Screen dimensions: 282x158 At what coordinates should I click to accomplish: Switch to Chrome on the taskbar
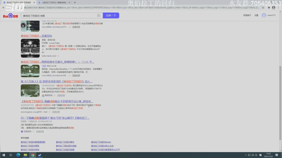[x=33, y=155]
